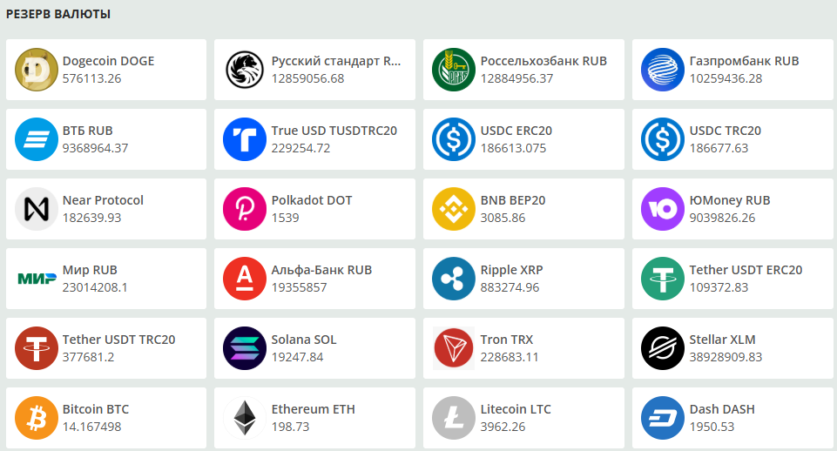The width and height of the screenshot is (837, 451).
Task: Click the ЮMoney RUB reserve card
Action: (732, 209)
